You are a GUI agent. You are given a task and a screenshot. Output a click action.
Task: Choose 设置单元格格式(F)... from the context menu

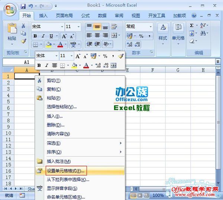[80, 171]
